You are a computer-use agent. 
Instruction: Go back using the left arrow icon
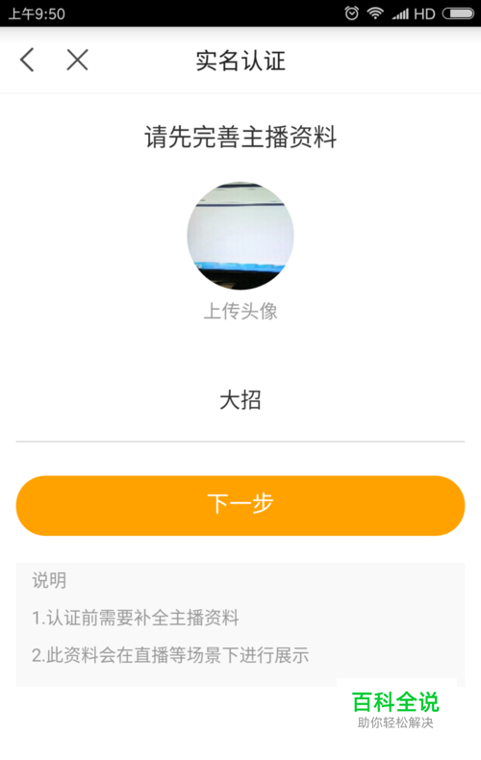27,60
